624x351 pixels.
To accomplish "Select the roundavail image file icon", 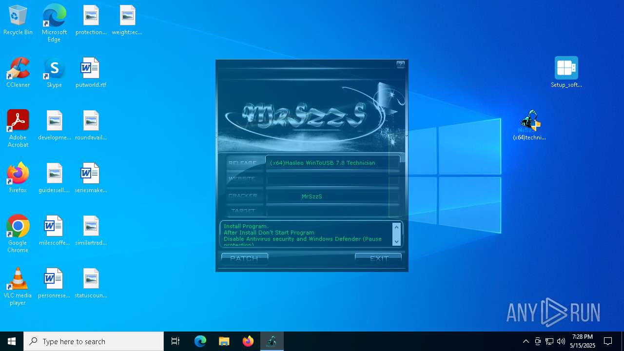I will 91,126.
